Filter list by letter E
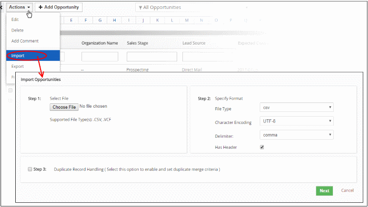 [x=71, y=20]
